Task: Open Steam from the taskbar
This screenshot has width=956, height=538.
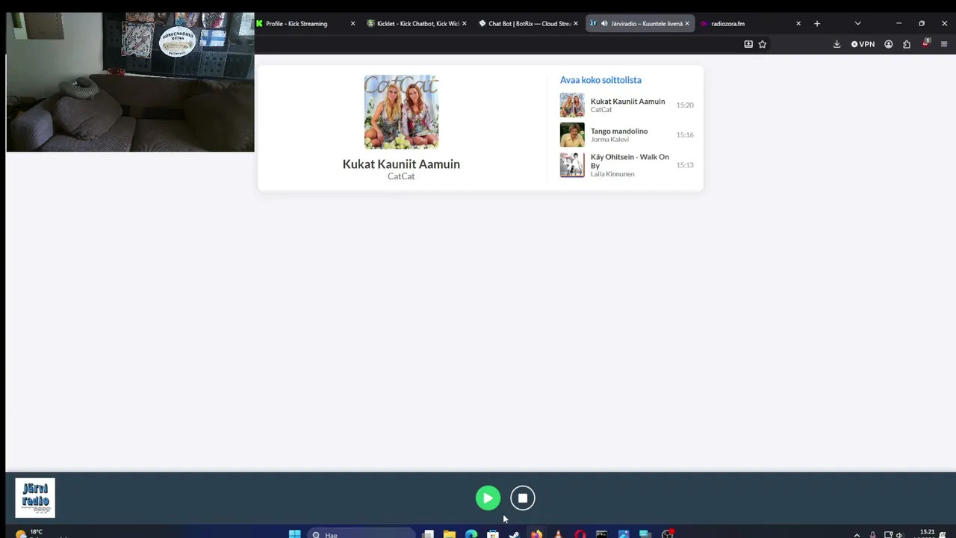Action: 515,534
